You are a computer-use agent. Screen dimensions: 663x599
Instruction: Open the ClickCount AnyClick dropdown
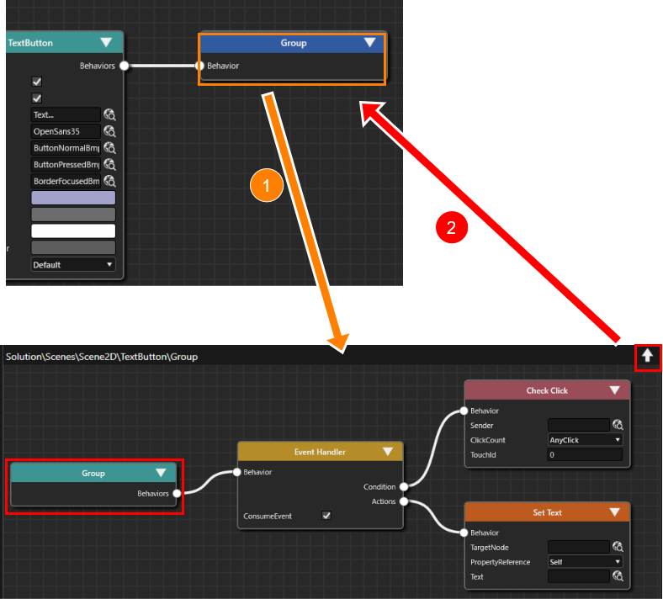(x=585, y=440)
